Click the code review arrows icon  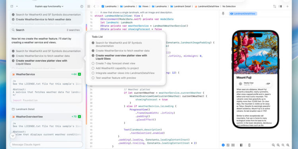point(275,6)
